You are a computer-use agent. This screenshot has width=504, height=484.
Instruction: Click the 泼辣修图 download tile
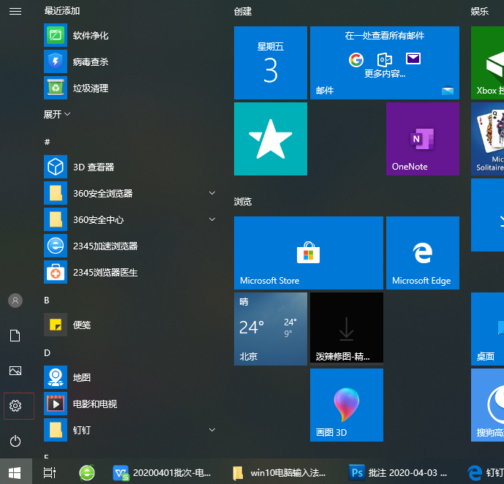[347, 328]
